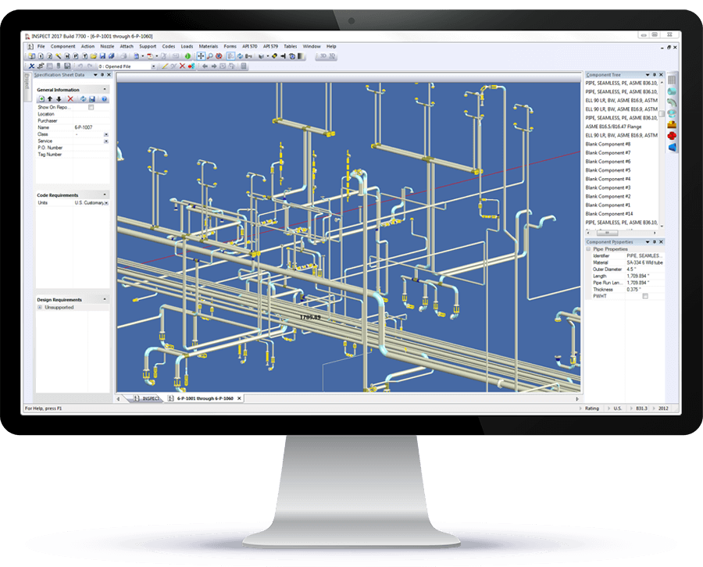Click the green circle status toolbar icon
This screenshot has height=567, width=703.
pyautogui.click(x=187, y=56)
